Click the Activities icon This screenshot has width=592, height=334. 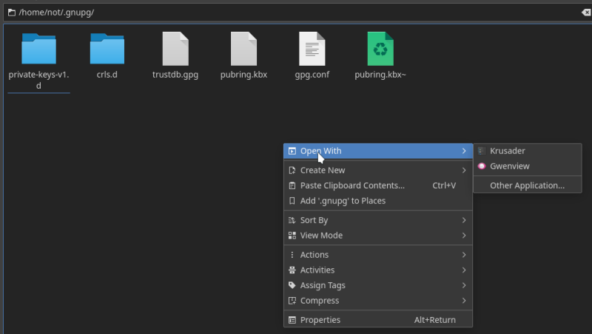[x=292, y=270]
